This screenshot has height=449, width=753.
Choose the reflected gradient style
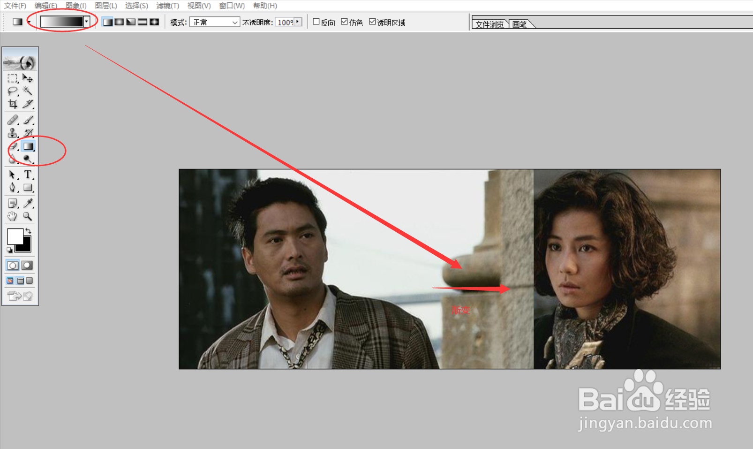pos(143,22)
